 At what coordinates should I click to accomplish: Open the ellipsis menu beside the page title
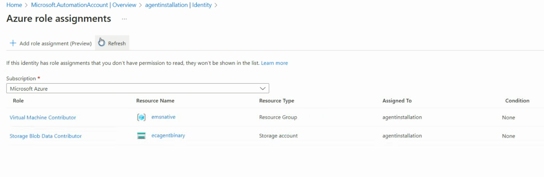click(124, 19)
